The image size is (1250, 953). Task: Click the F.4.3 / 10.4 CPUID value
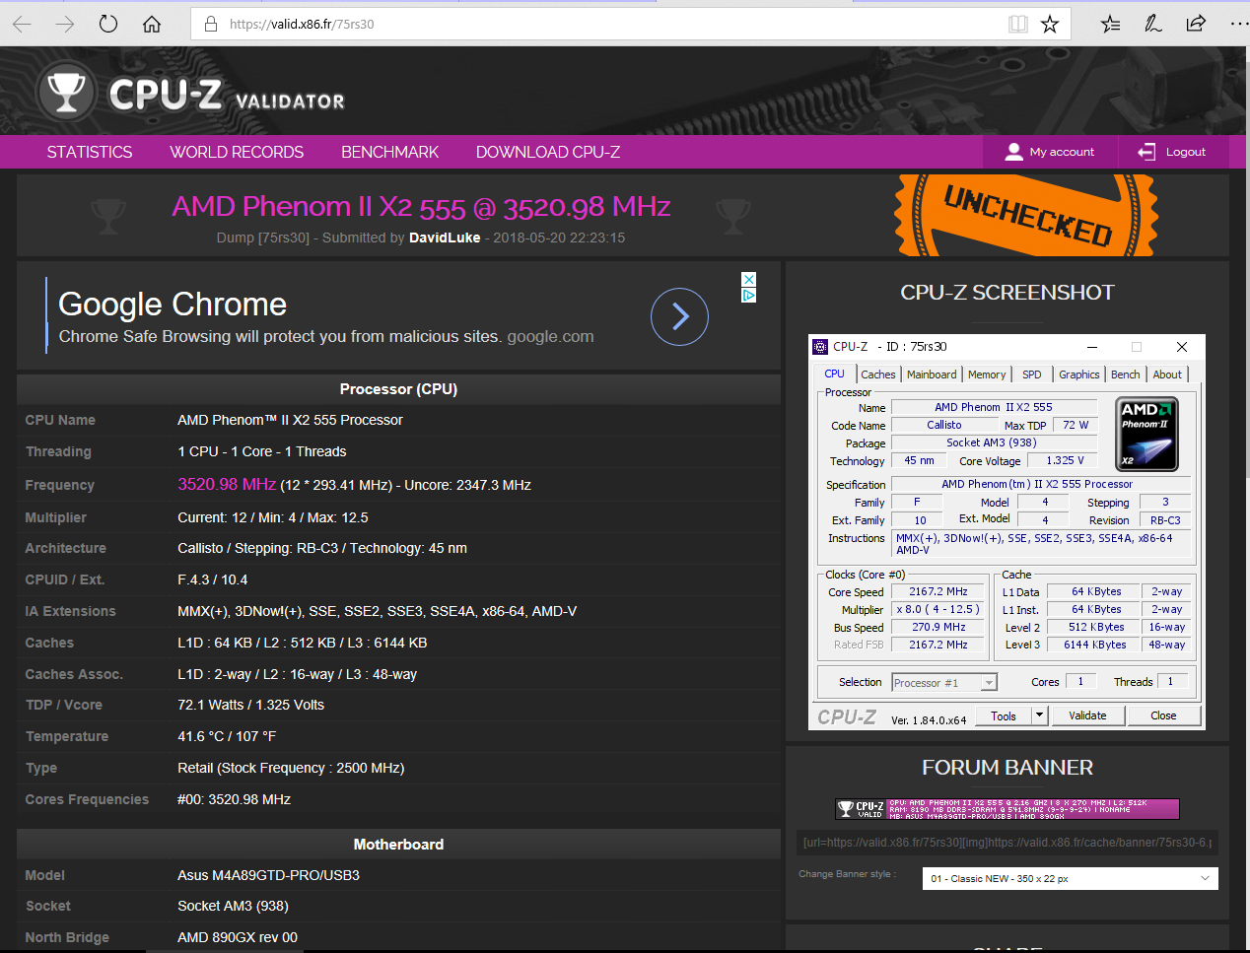(x=213, y=579)
